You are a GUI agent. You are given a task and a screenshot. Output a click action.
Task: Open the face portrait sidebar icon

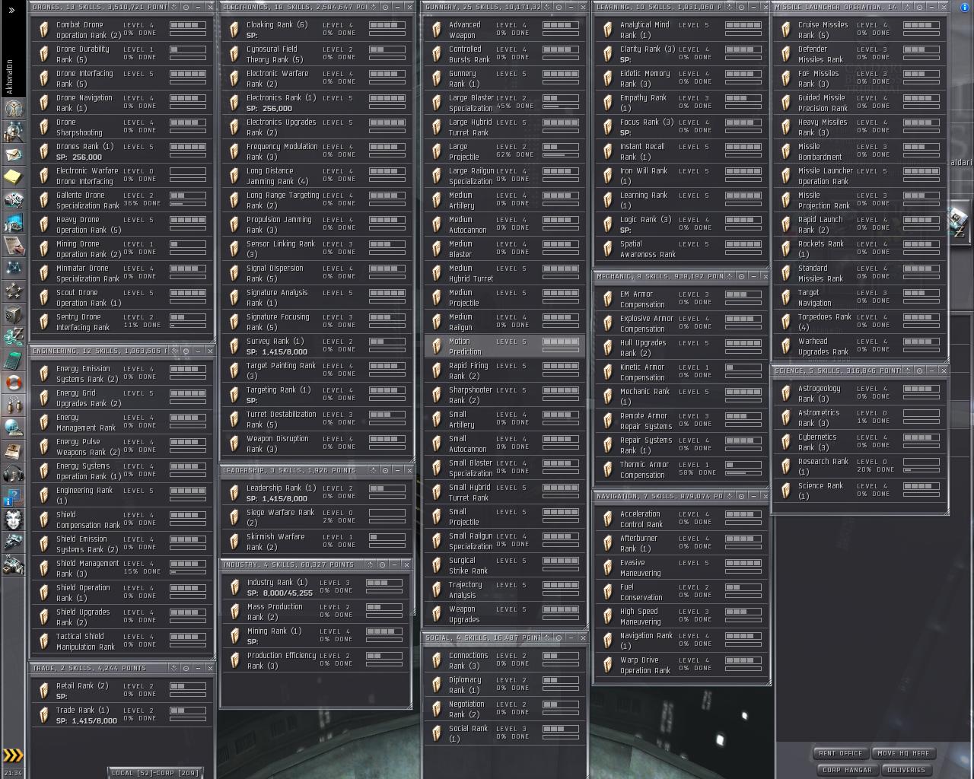click(13, 520)
